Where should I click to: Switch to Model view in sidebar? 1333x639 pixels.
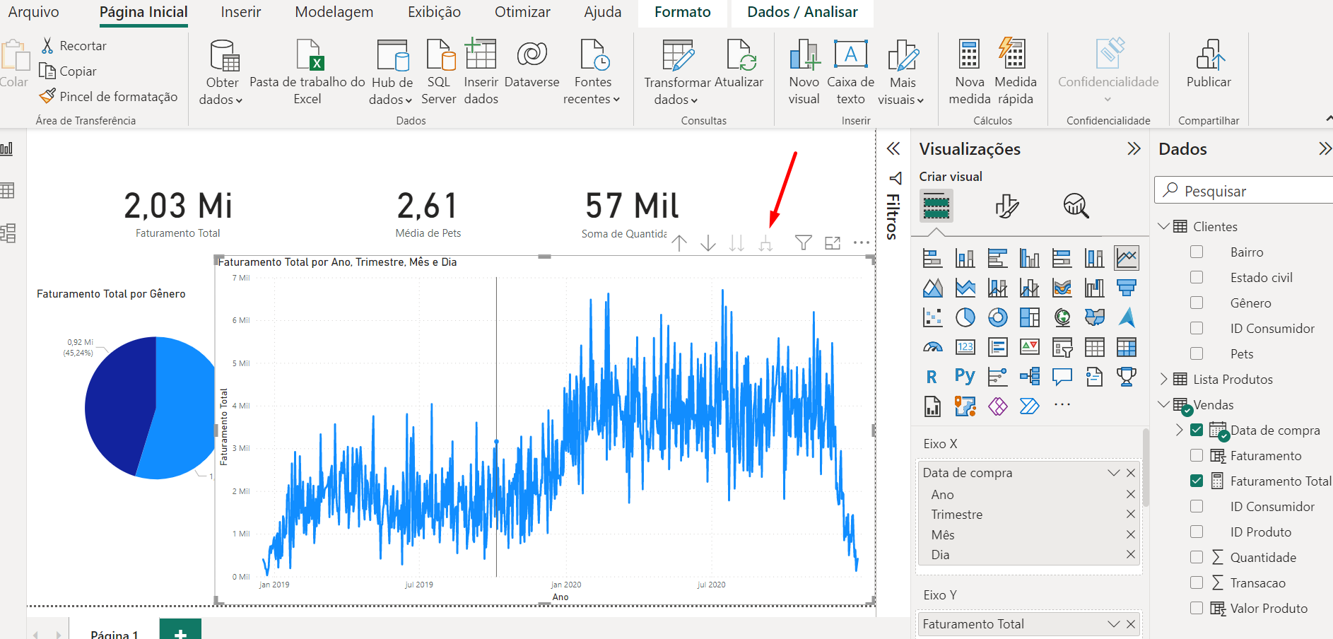tap(7, 233)
